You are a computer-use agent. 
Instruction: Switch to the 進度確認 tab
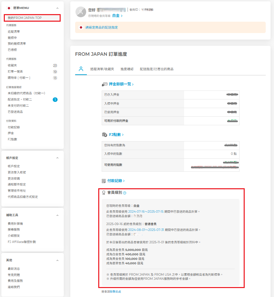127,69
